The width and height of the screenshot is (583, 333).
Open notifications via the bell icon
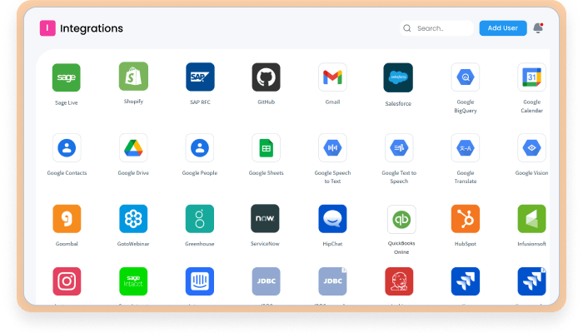tap(538, 27)
